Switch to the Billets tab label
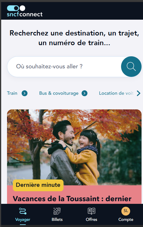Image resolution: width=143 pixels, height=227 pixels. pyautogui.click(x=57, y=219)
